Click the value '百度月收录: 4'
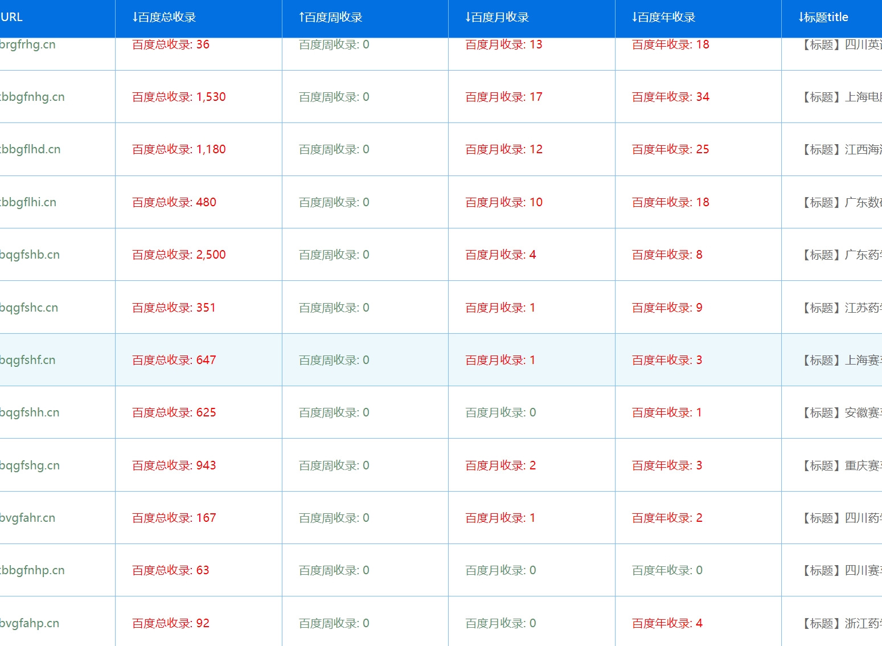The height and width of the screenshot is (646, 882). [501, 255]
